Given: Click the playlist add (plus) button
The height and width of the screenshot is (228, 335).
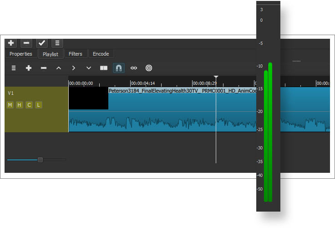Looking at the screenshot, I should click(11, 43).
